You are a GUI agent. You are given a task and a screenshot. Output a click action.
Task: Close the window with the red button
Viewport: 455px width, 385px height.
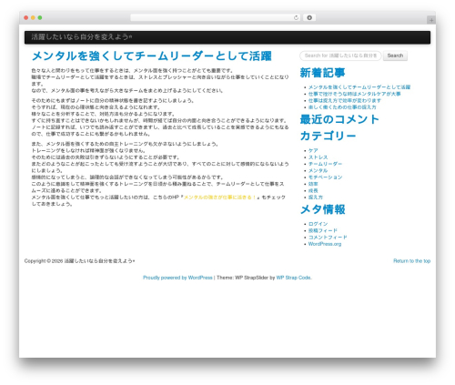(x=26, y=18)
